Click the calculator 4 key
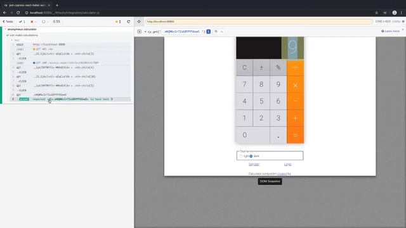Image resolution: width=406 pixels, height=228 pixels. (244, 101)
